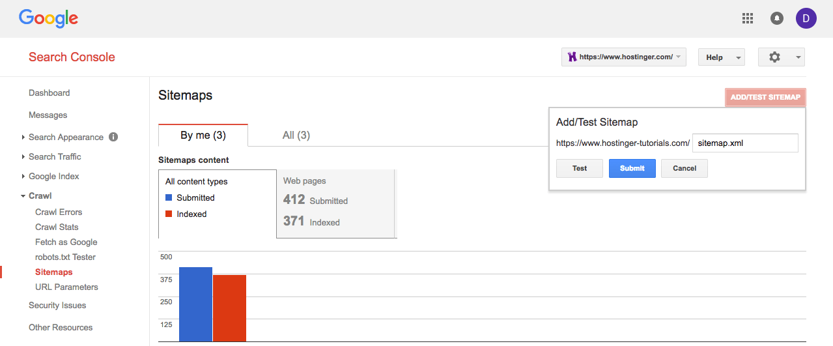Switch to the All (3) tab

pyautogui.click(x=296, y=136)
